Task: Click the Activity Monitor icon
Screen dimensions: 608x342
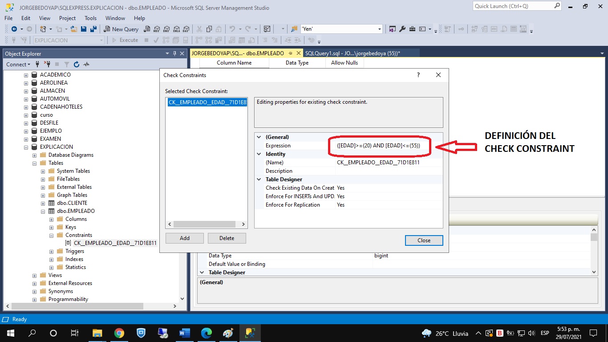Action: coord(267,29)
